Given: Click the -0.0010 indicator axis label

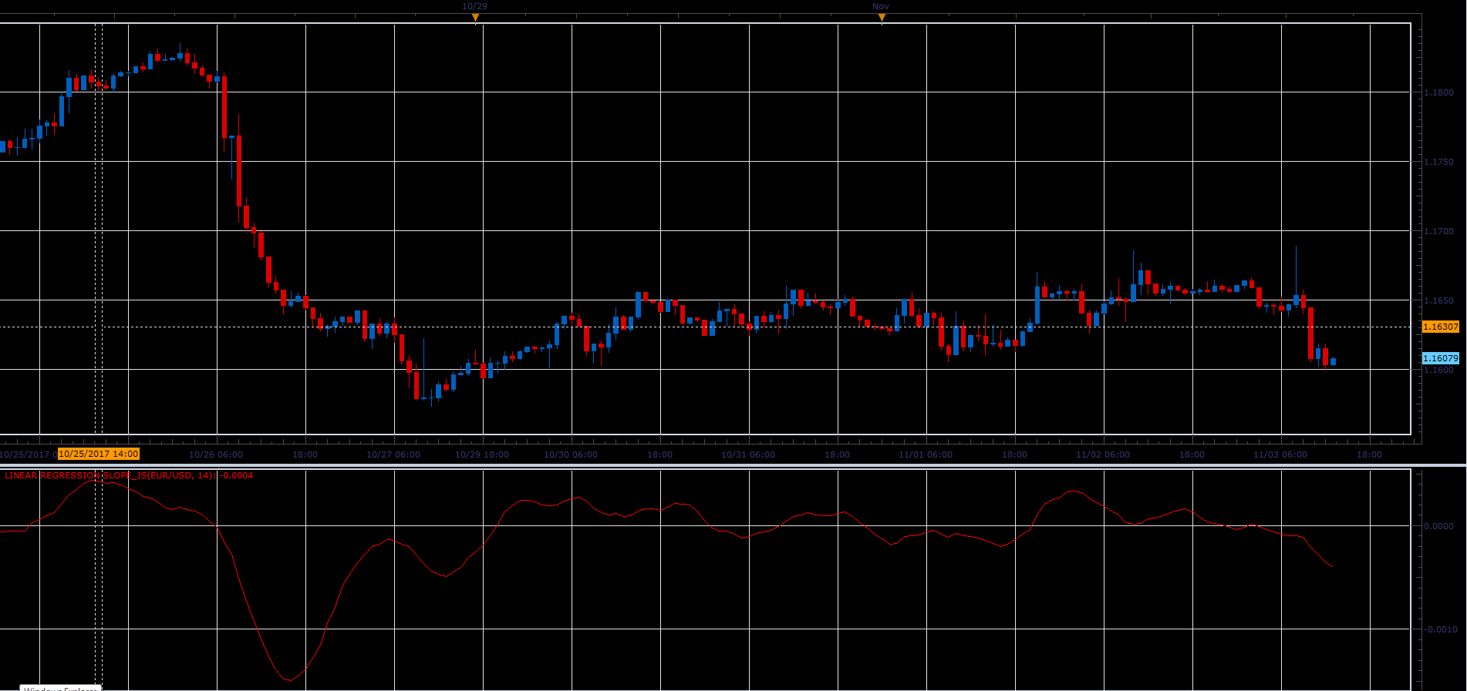Looking at the screenshot, I should [1441, 629].
